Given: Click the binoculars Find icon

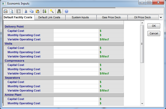Looking at the screenshot, I should [59, 11].
